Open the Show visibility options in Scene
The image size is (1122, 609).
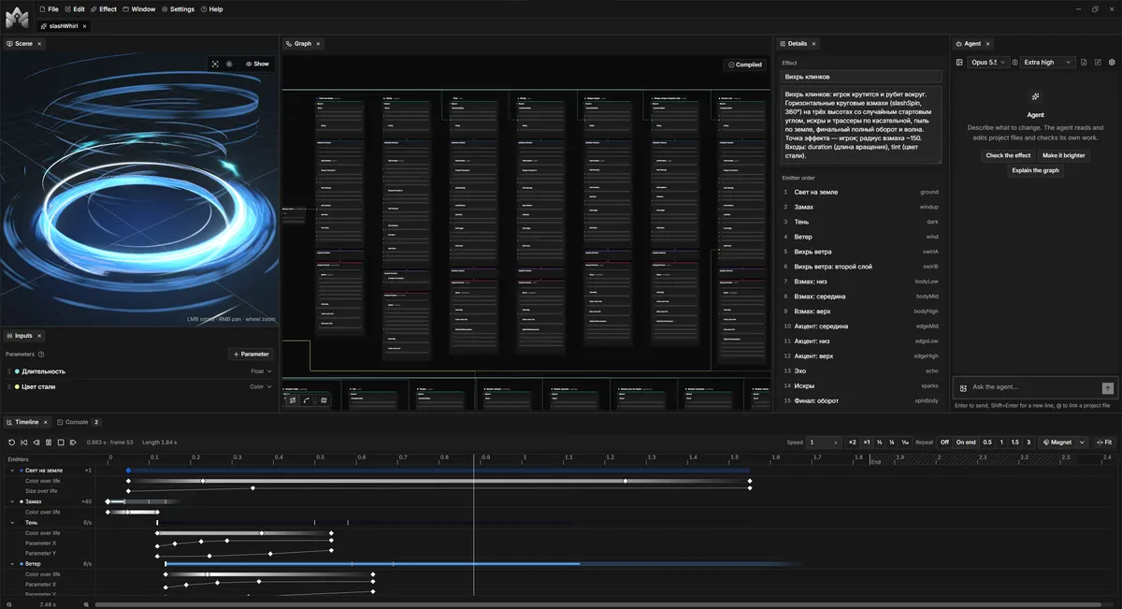tap(257, 64)
